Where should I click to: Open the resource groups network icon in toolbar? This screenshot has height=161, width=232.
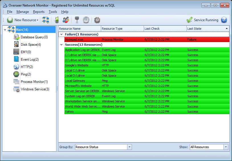(46, 20)
